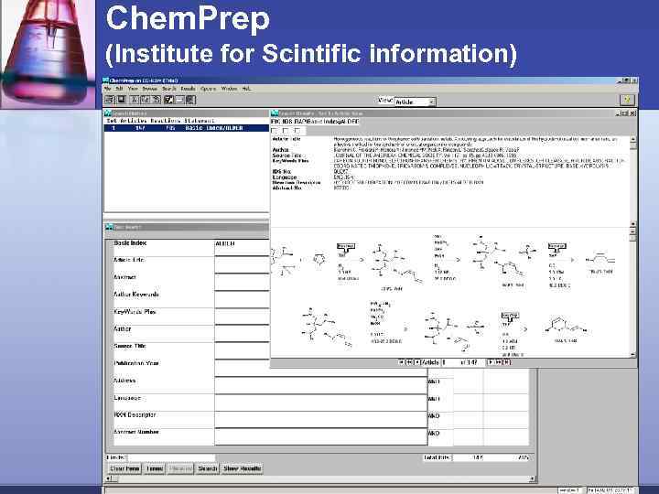Click the Show Results button

click(242, 468)
